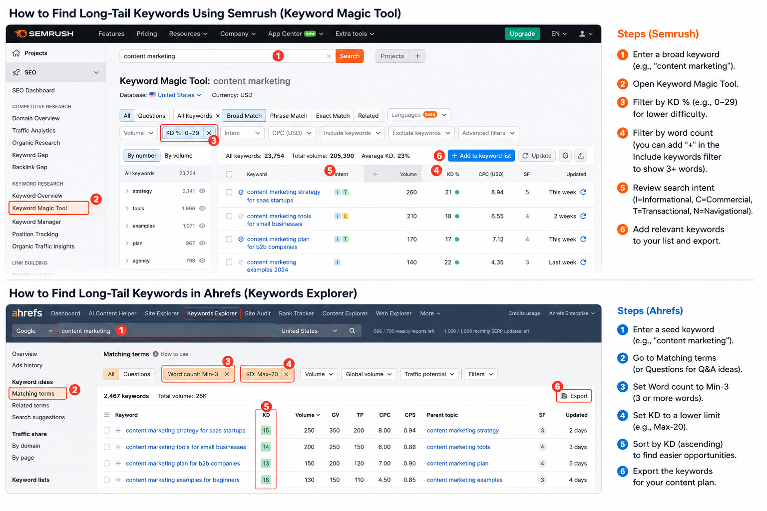Click the Ahrefs seed keyword input field
The height and width of the screenshot is (511, 767).
pyautogui.click(x=166, y=331)
